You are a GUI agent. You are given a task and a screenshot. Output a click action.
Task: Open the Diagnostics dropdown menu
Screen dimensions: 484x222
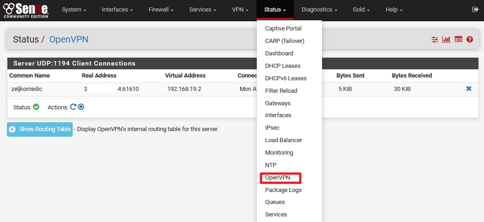(319, 10)
